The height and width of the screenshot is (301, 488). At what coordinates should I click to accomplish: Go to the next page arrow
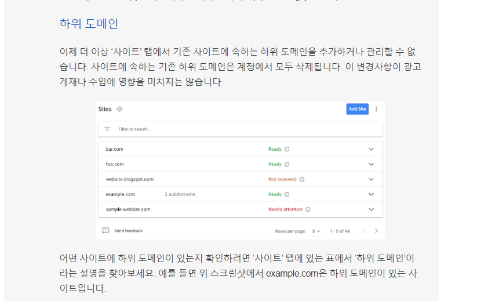(376, 231)
